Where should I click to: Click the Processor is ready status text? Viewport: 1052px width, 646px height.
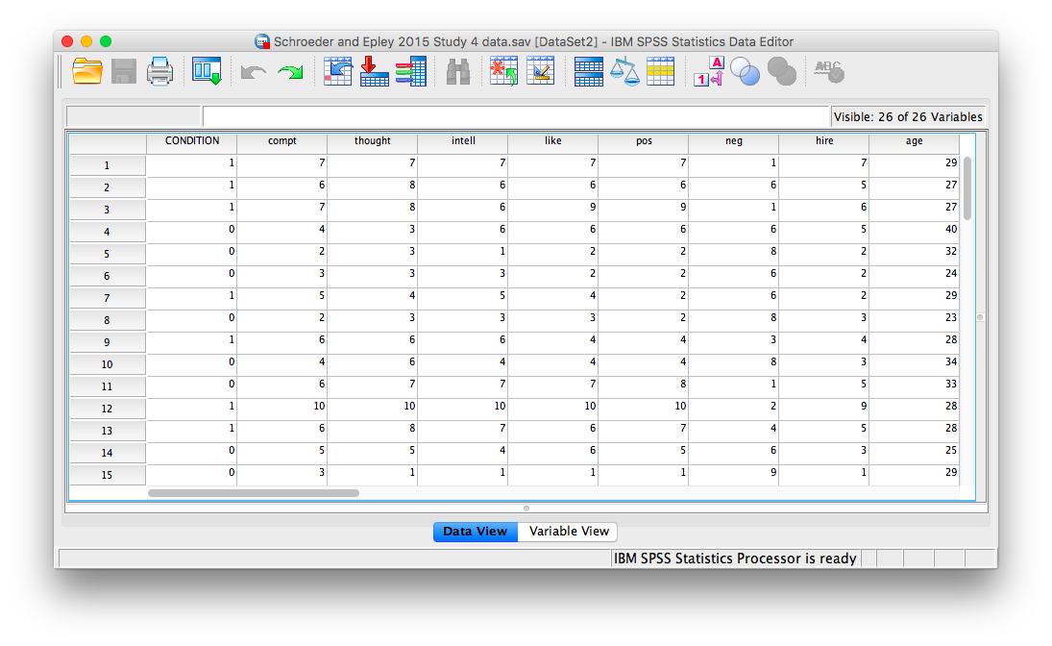tap(735, 558)
